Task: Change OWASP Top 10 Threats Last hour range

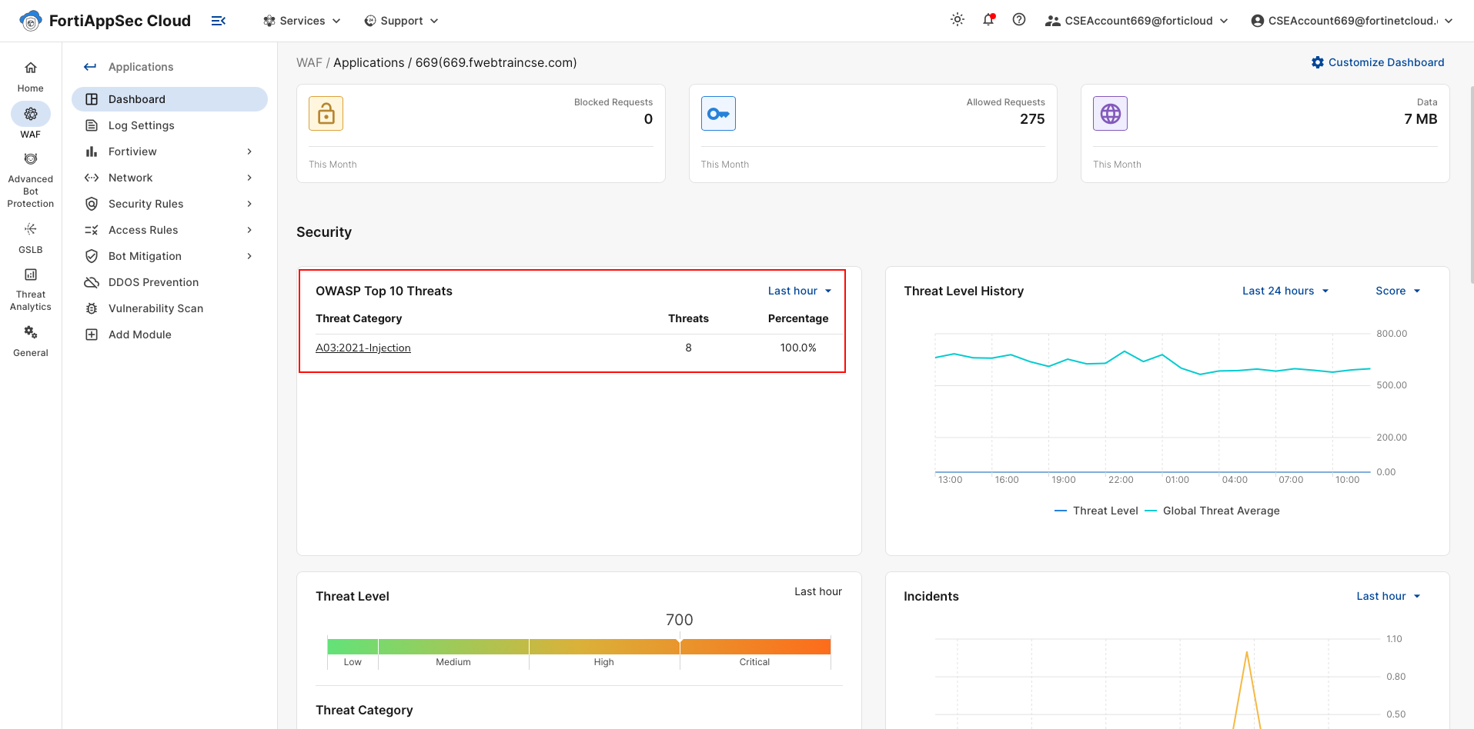Action: 800,291
